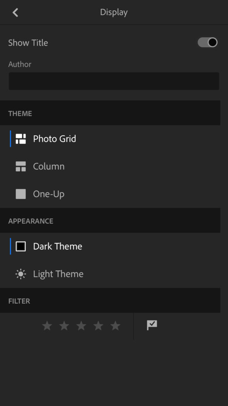This screenshot has height=406, width=228.
Task: Pick the One-Up square icon
Action: (x=21, y=194)
